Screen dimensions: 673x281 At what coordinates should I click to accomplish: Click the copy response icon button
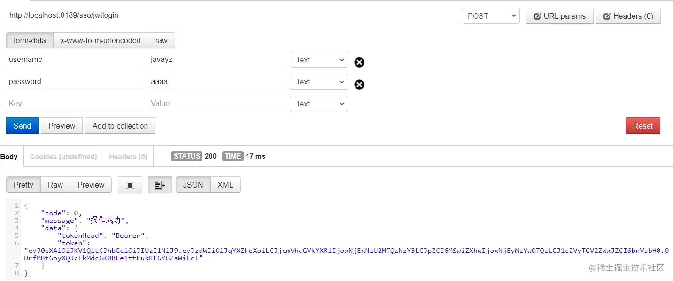click(x=130, y=185)
